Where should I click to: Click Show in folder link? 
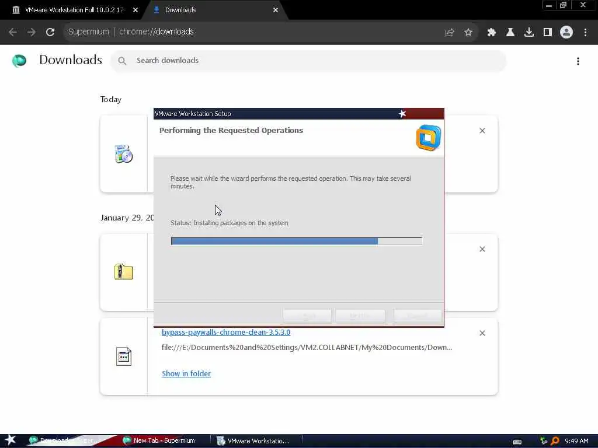pos(186,374)
